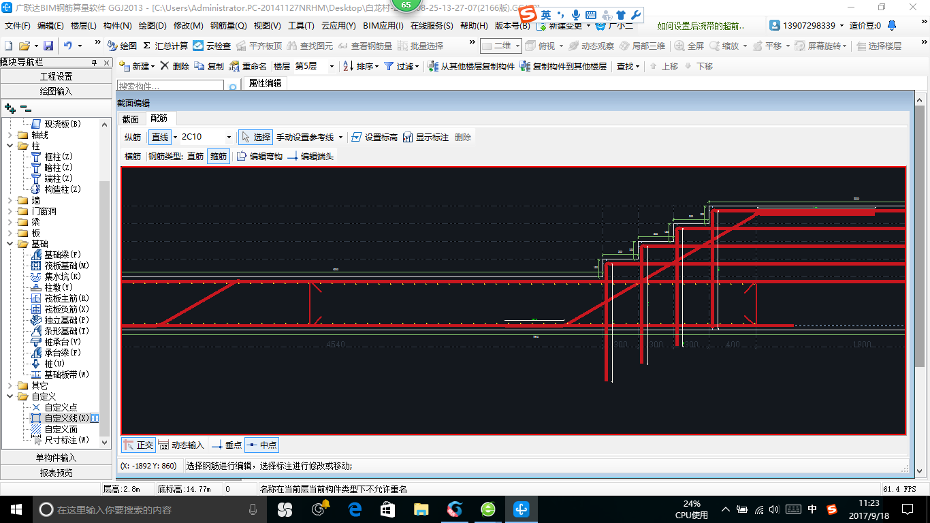Click the 绘图输入 navigator button
930x523 pixels.
(x=56, y=91)
